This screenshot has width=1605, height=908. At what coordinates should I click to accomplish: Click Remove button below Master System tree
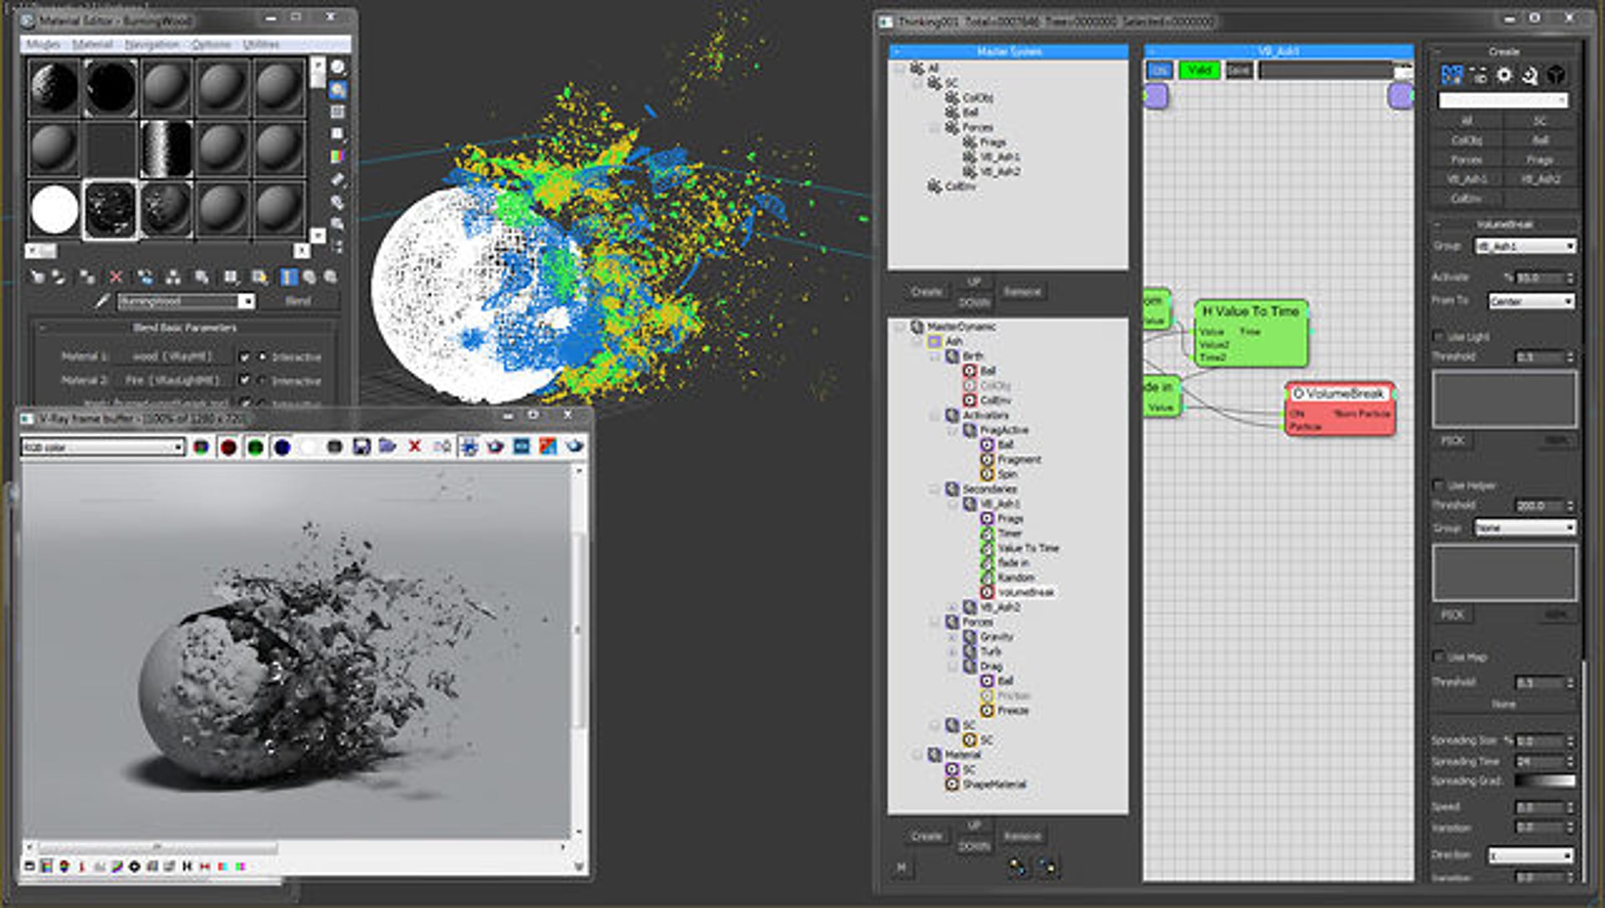(x=1022, y=292)
